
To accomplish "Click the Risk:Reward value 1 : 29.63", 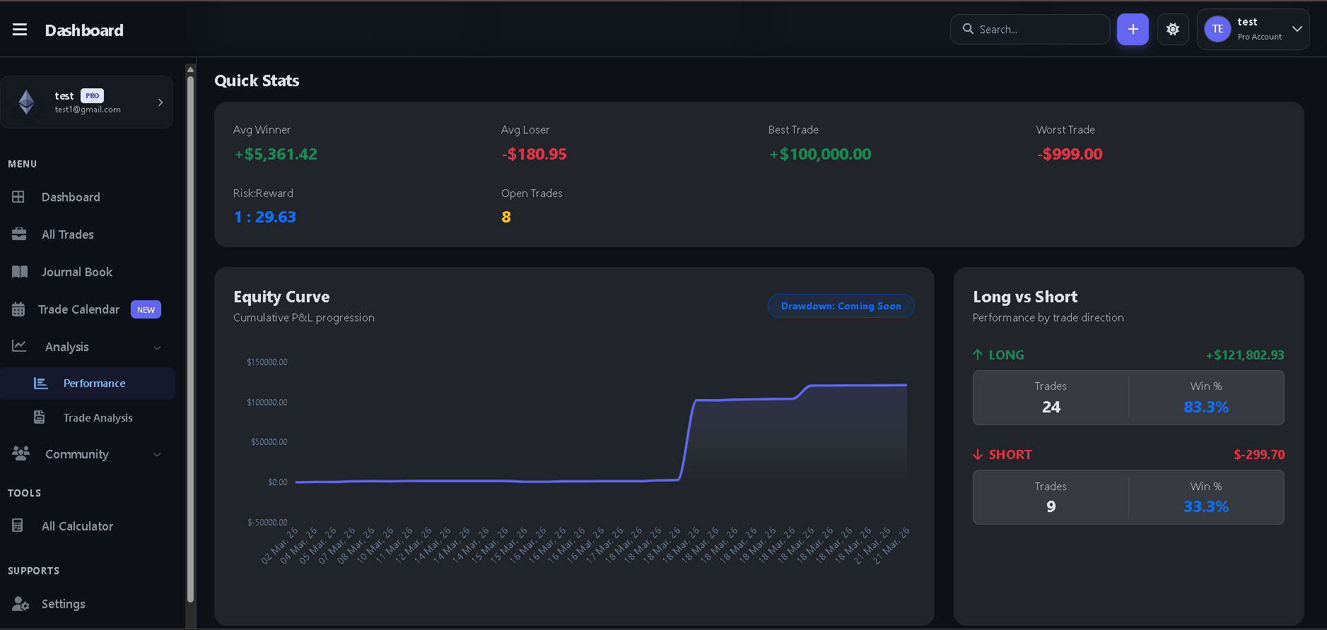I will pyautogui.click(x=265, y=217).
